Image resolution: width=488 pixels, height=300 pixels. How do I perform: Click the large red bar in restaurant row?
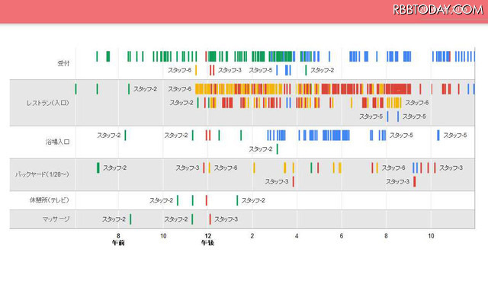(398, 89)
